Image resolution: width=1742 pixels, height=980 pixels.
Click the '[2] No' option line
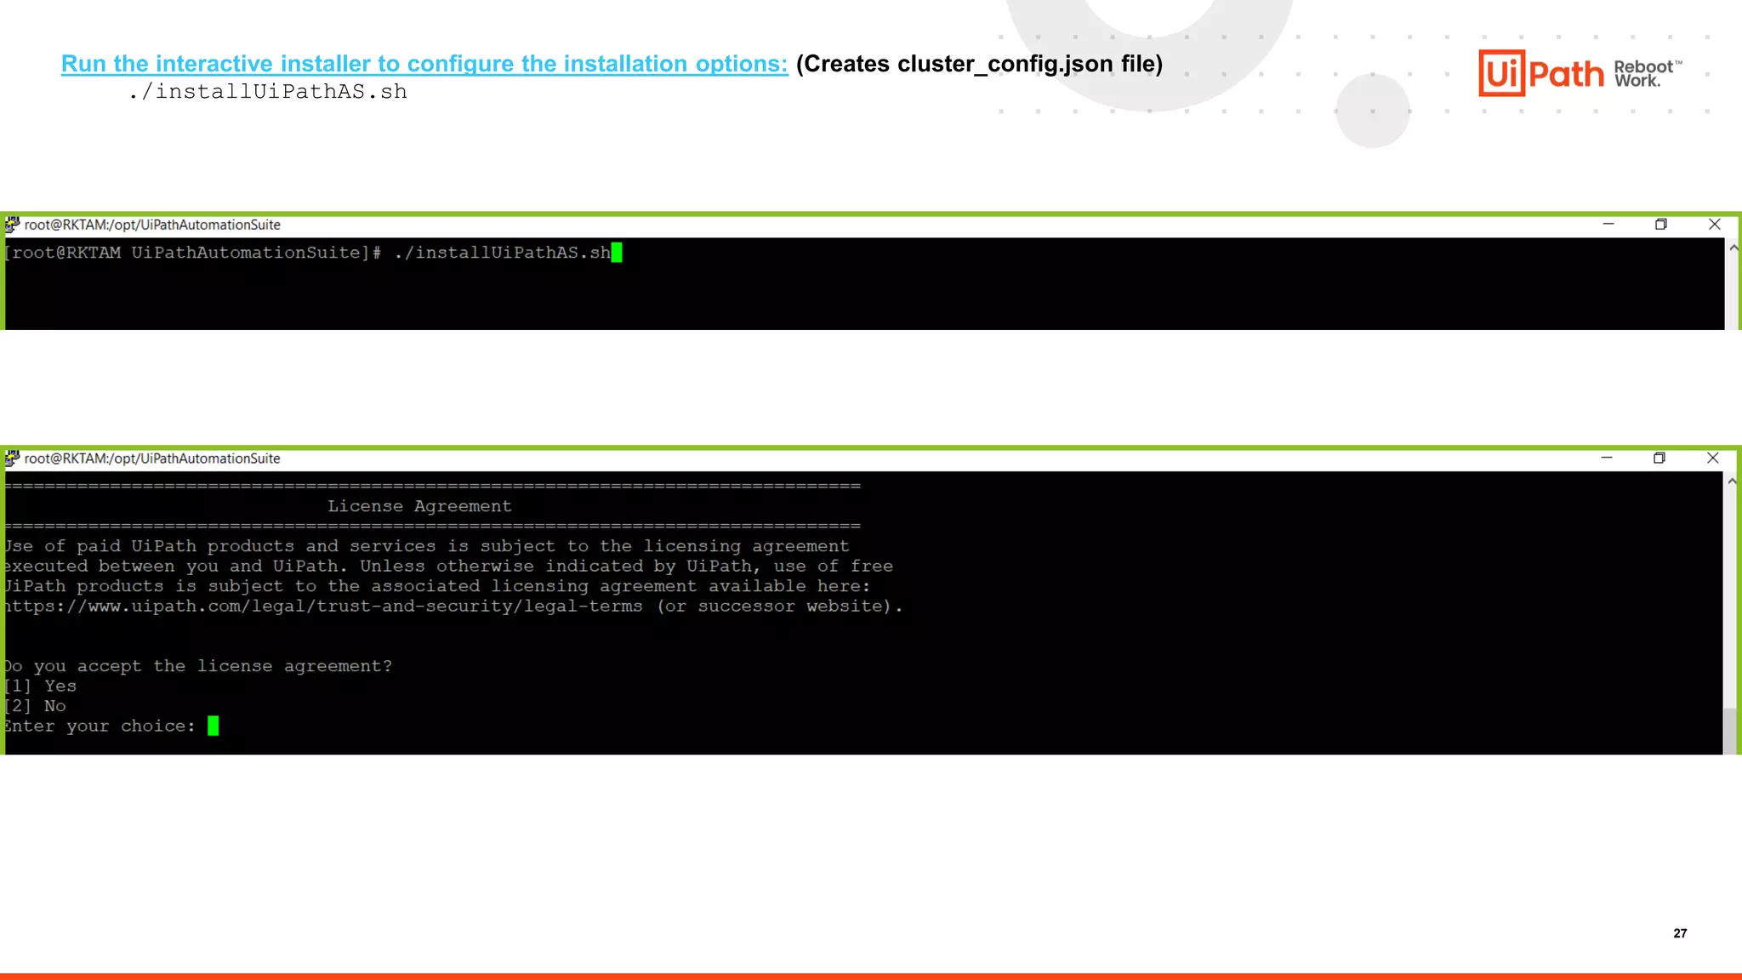(36, 706)
